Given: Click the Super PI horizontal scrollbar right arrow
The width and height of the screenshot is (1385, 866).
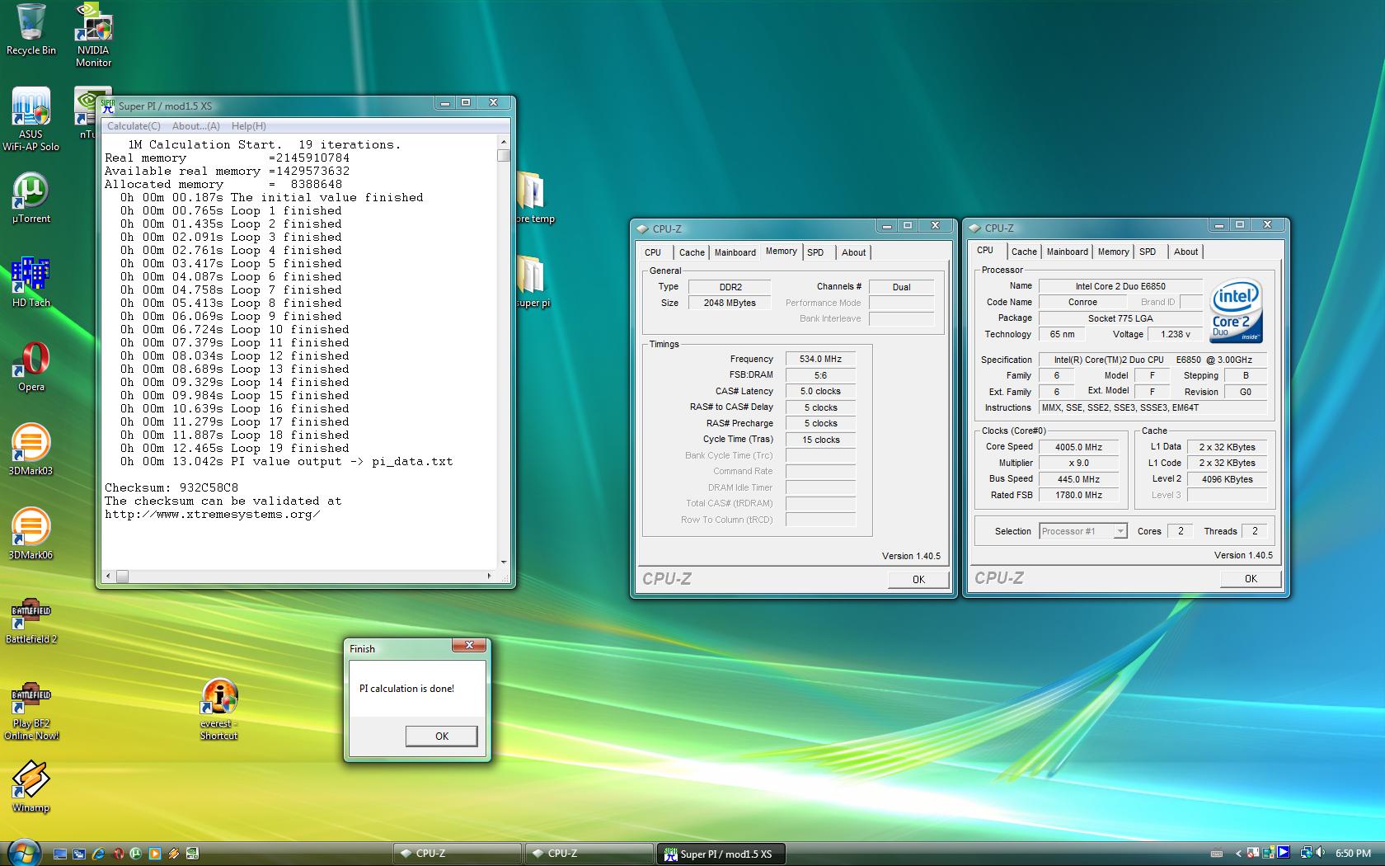Looking at the screenshot, I should (x=489, y=576).
